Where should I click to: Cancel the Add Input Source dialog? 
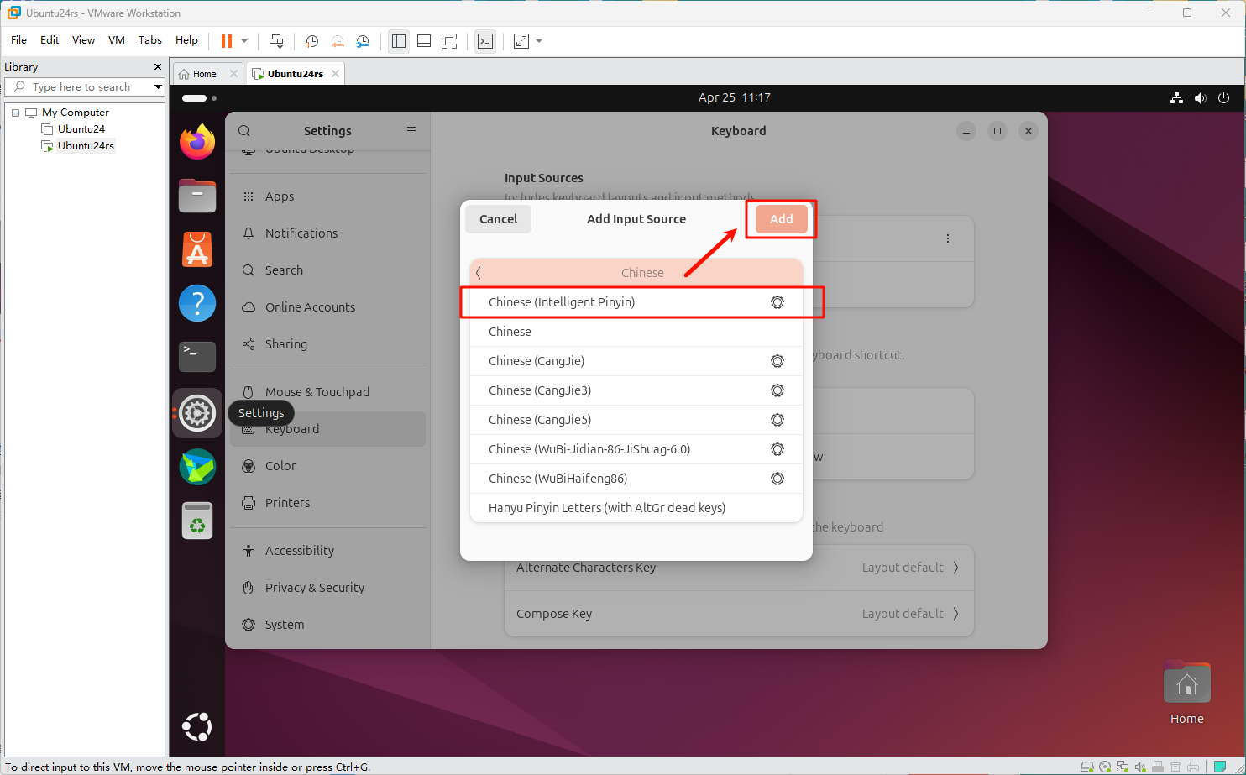tap(499, 219)
